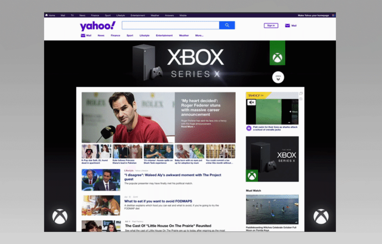Open the K-Pop star Sulli thumbnail
This screenshot has width=382, height=244.
coord(96,151)
